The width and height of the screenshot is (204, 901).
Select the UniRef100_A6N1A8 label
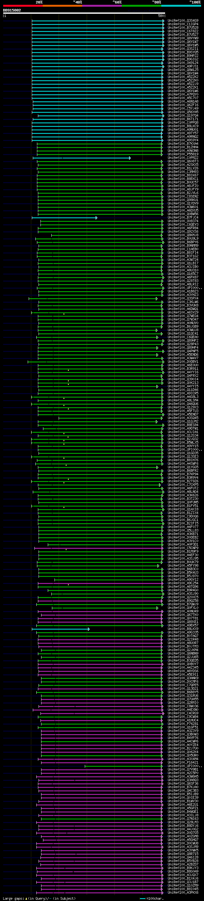click(x=183, y=101)
